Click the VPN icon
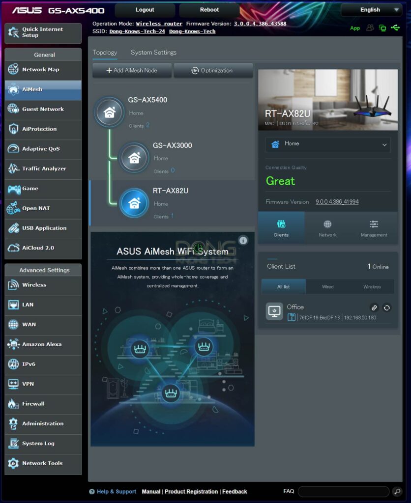Viewport: 411px width, 503px height. pos(13,384)
